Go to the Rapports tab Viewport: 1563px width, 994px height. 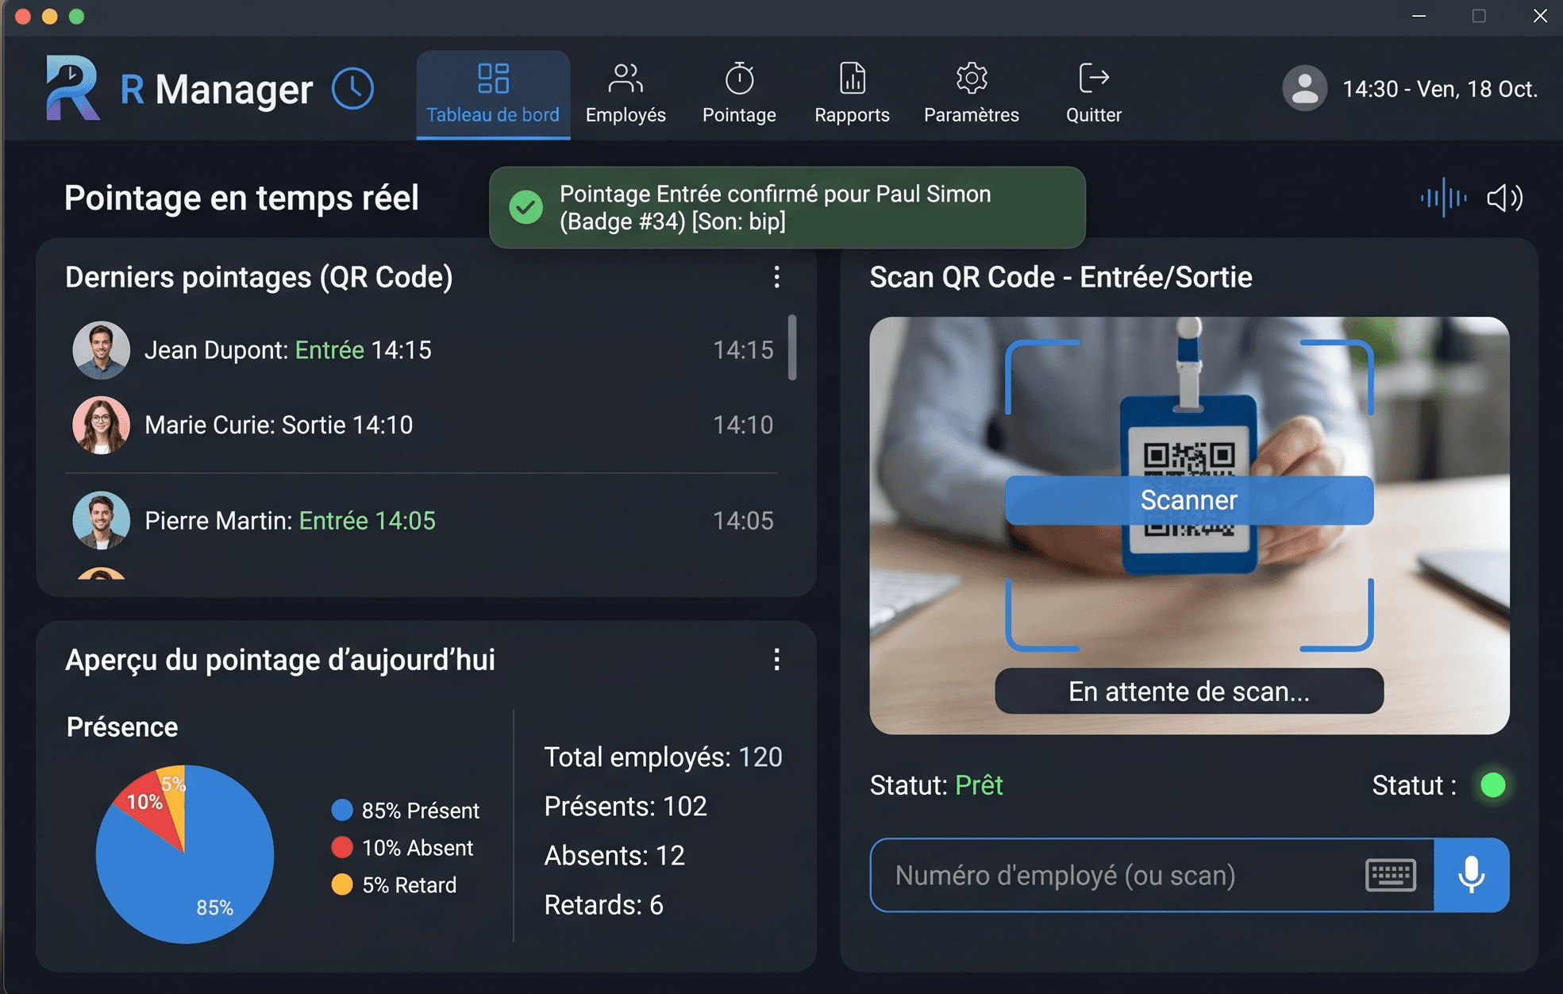(x=852, y=94)
